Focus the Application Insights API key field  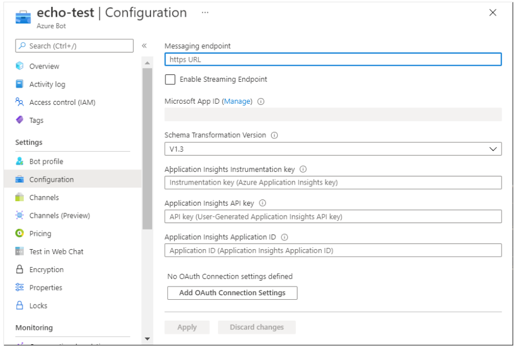[333, 217]
